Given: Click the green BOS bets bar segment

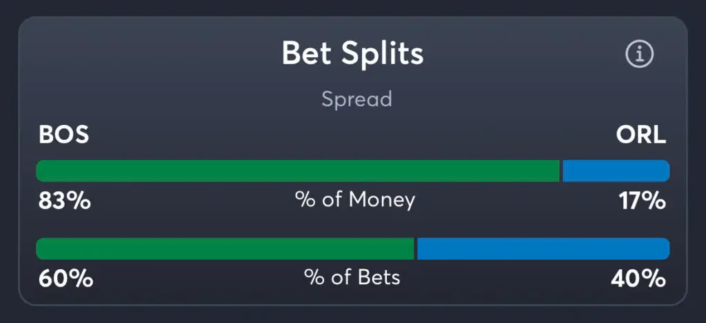Looking at the screenshot, I should coord(225,248).
